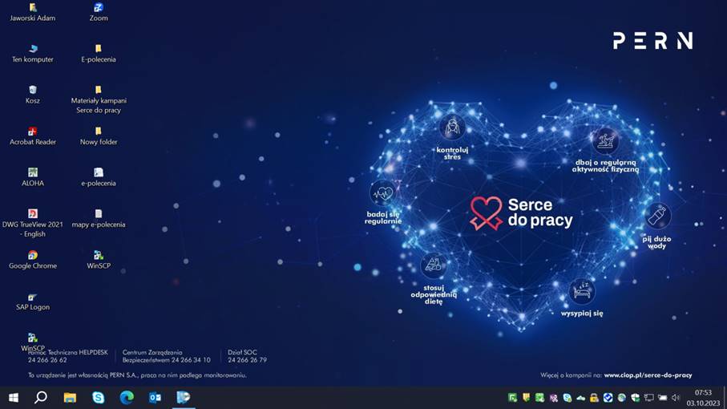Click the DWG TrueView 2021 shortcut
This screenshot has height=409, width=727.
coord(33,214)
